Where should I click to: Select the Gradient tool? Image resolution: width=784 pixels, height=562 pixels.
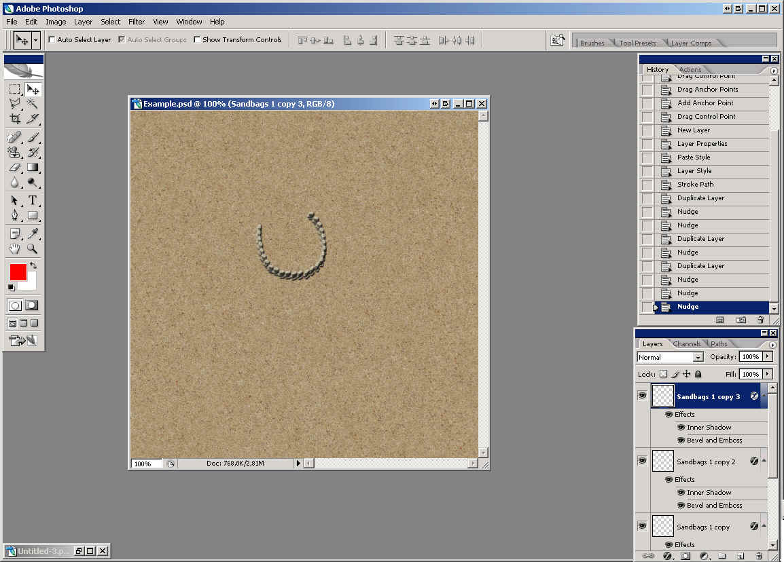32,167
